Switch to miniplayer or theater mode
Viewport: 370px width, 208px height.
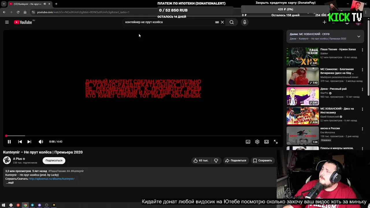pos(267,142)
